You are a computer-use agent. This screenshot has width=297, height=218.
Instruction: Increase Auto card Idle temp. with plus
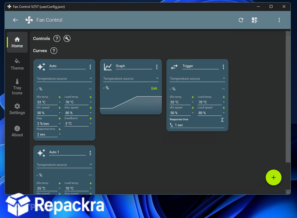point(60,97)
